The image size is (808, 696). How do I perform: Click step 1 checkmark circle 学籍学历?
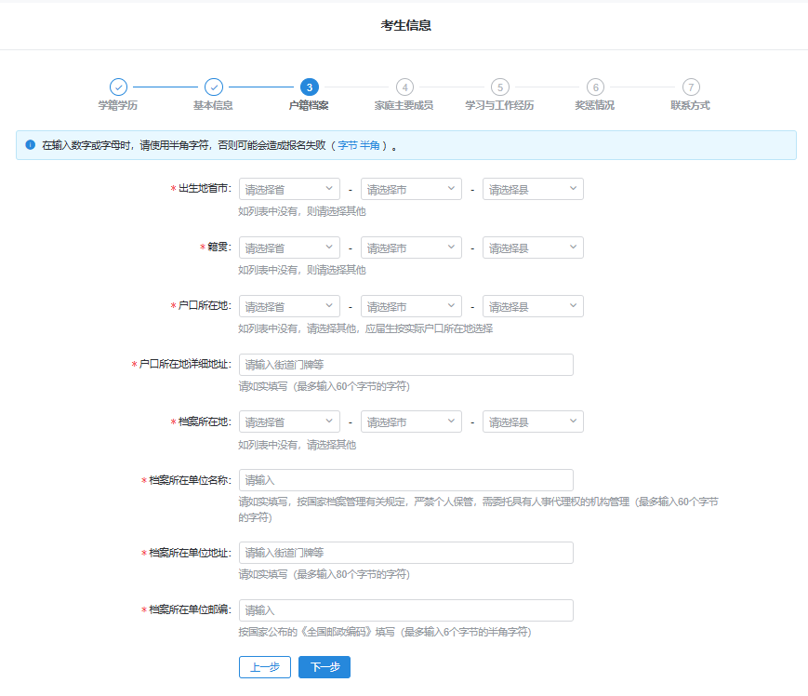pyautogui.click(x=118, y=87)
